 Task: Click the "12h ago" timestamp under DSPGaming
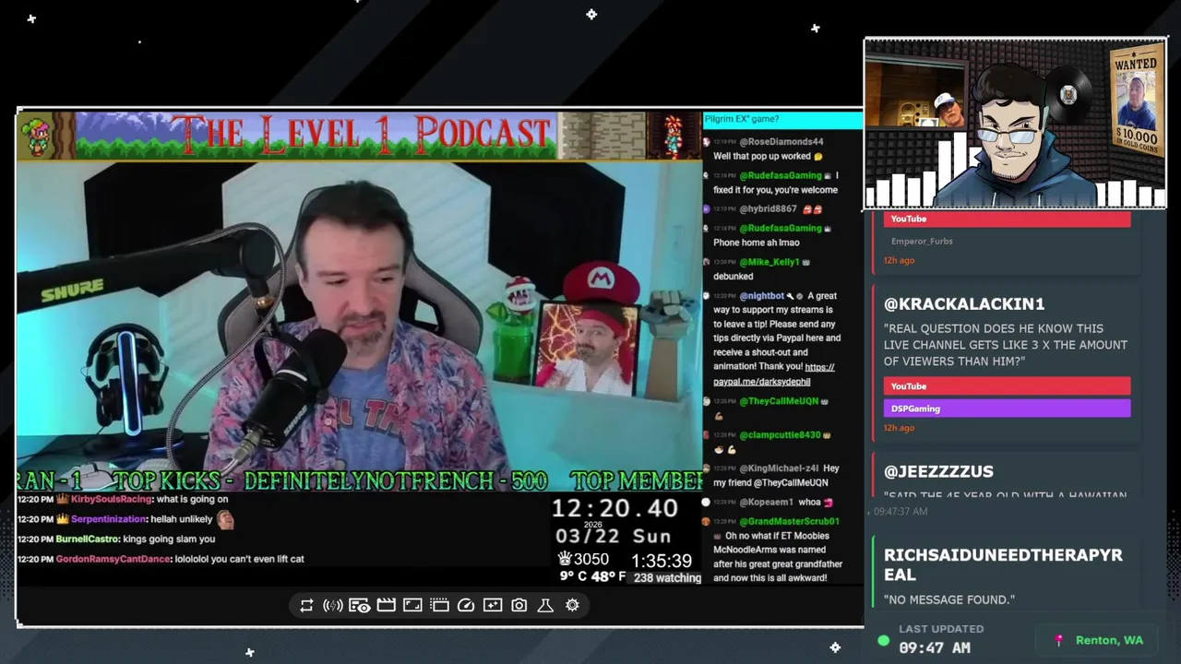click(899, 428)
